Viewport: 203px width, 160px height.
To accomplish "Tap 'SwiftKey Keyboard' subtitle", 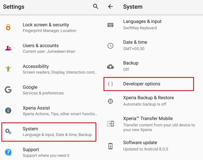I will 140,28.
